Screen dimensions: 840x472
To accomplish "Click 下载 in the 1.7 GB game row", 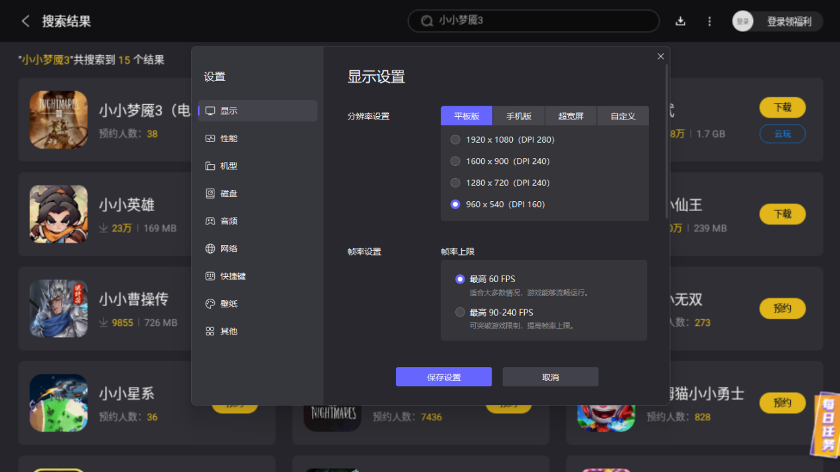I will (782, 108).
